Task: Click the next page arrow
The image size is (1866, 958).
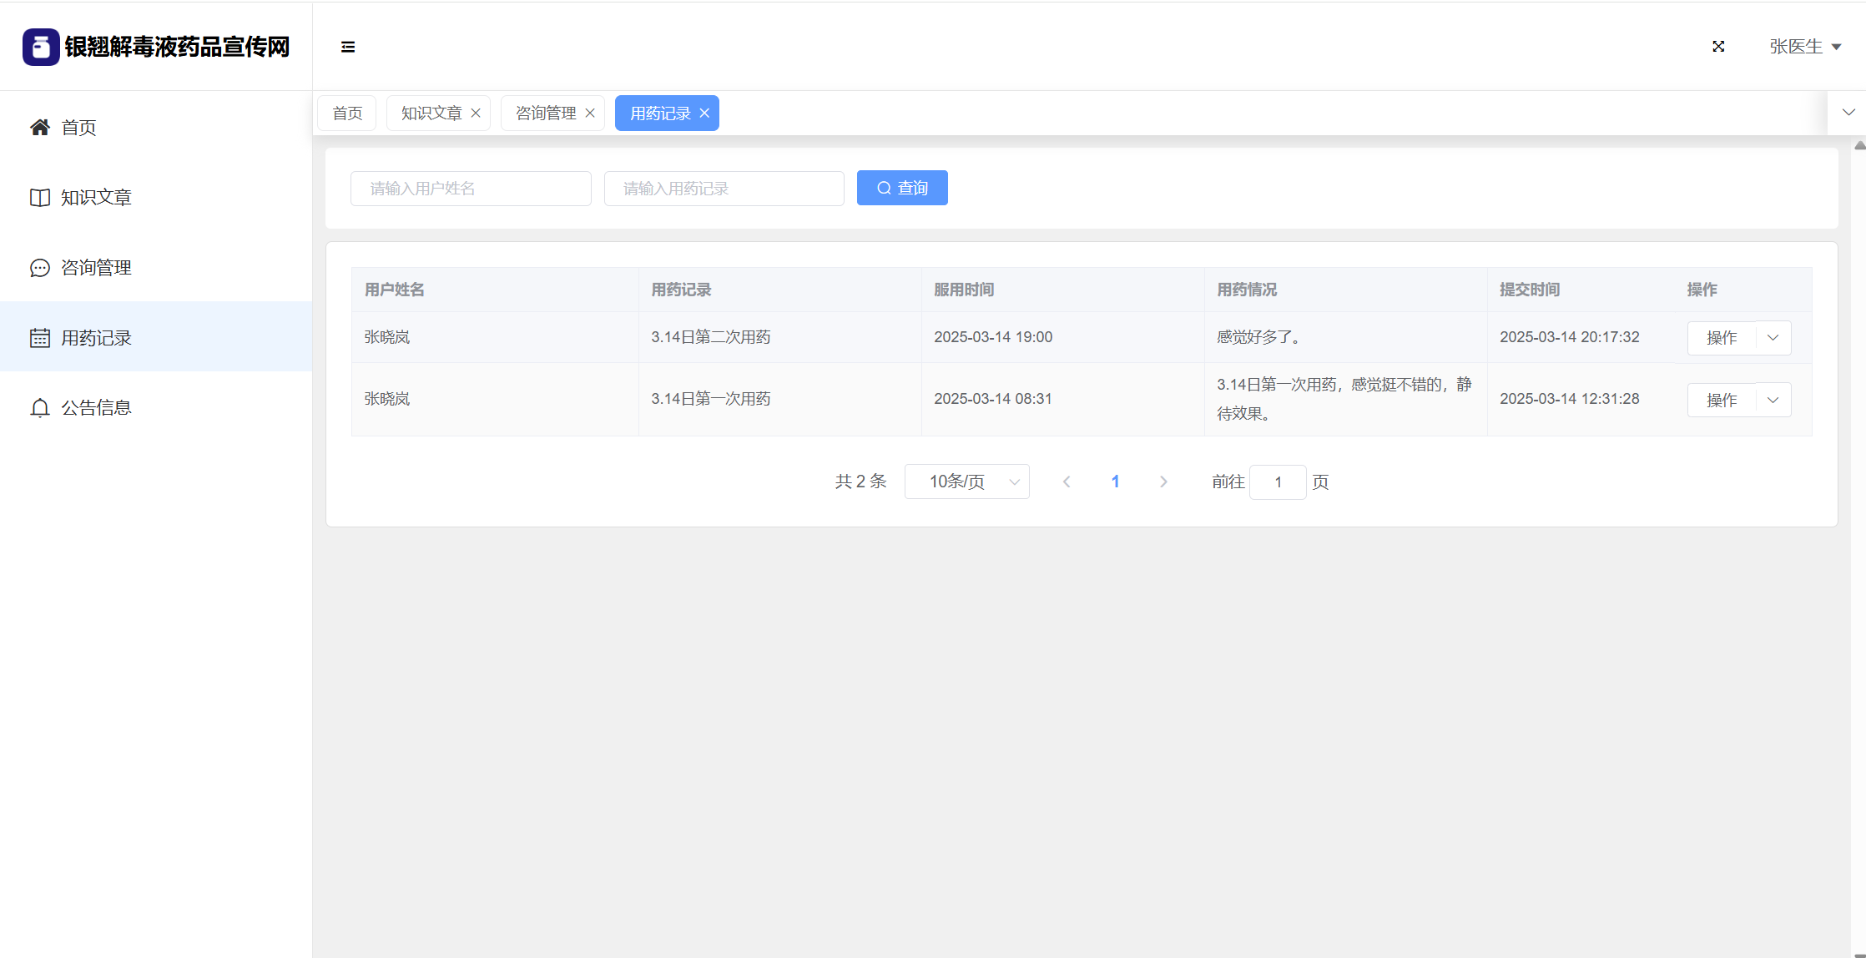Action: 1163,482
